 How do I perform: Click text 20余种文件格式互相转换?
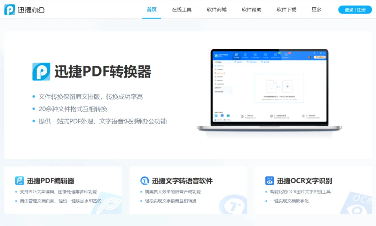pos(73,109)
